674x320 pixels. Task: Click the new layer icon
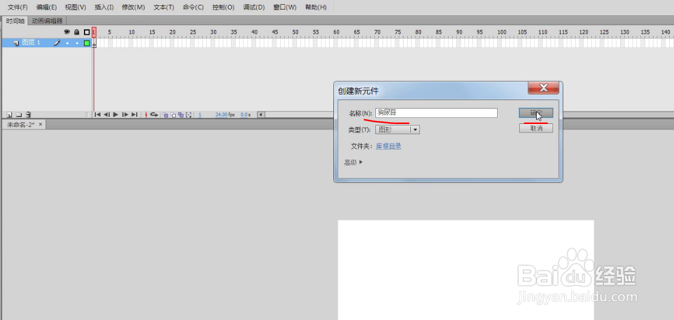[x=9, y=114]
